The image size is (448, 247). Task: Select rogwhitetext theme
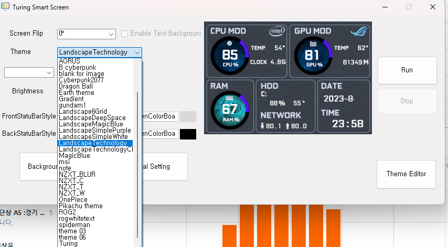(x=95, y=218)
